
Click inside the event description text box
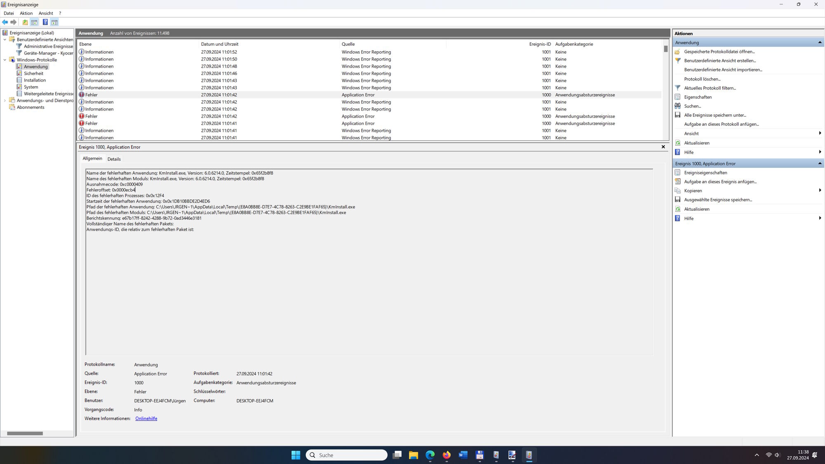coord(369,262)
